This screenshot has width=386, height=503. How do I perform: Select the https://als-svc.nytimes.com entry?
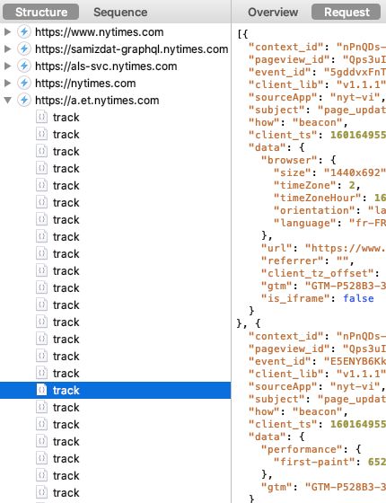click(x=106, y=66)
